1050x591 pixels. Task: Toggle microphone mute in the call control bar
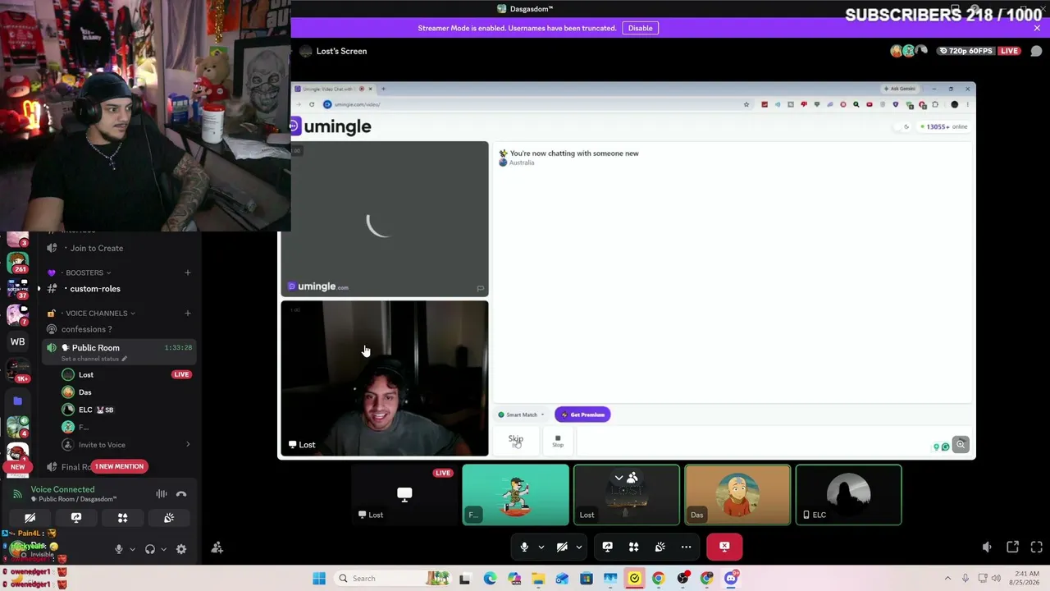pos(524,547)
